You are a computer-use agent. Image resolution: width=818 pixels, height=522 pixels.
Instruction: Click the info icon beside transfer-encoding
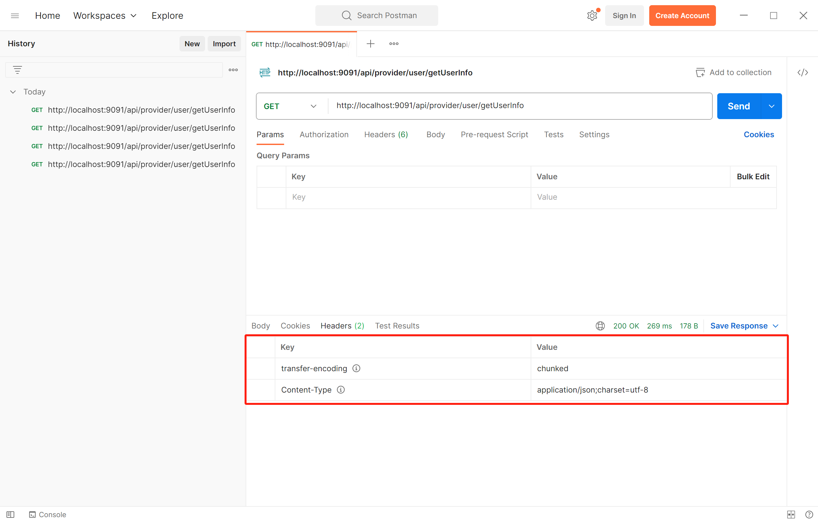click(356, 368)
